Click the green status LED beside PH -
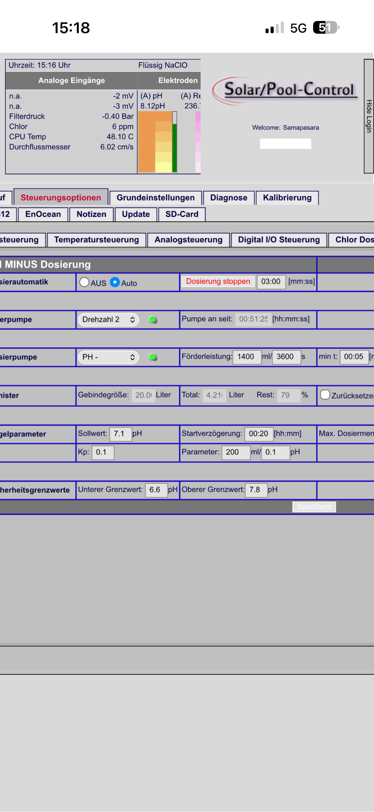The image size is (374, 812). click(153, 357)
